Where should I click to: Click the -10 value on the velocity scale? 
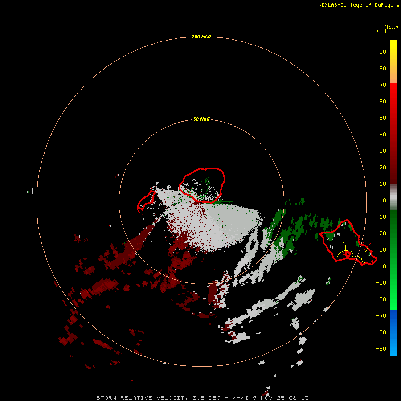(381, 217)
